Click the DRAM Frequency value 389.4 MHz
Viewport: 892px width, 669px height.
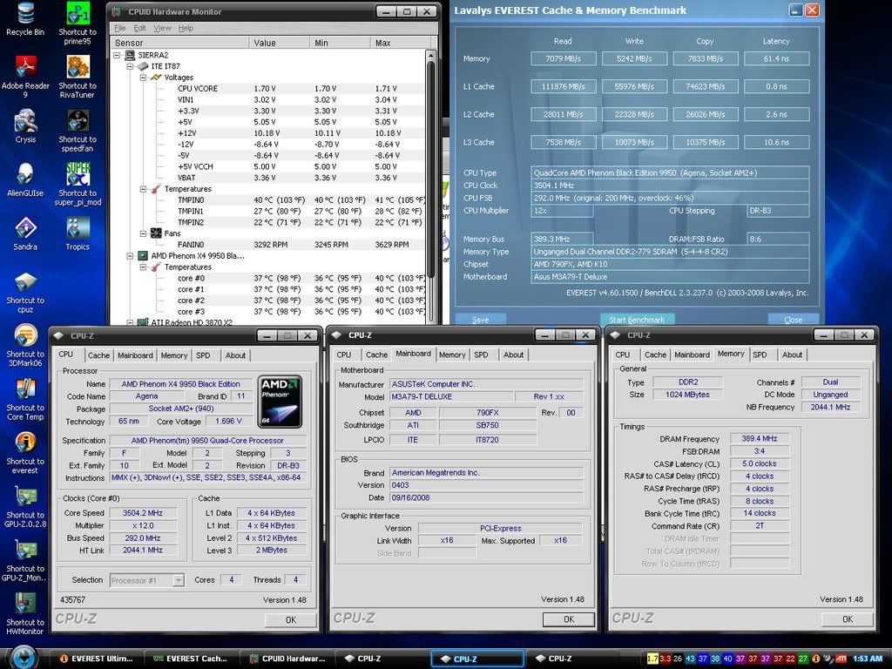(760, 439)
